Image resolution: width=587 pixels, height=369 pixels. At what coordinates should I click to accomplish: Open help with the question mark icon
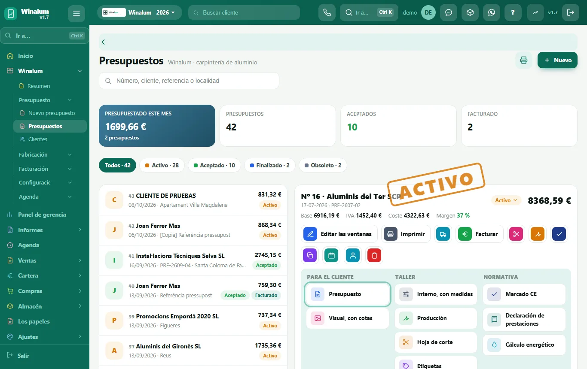(x=513, y=12)
